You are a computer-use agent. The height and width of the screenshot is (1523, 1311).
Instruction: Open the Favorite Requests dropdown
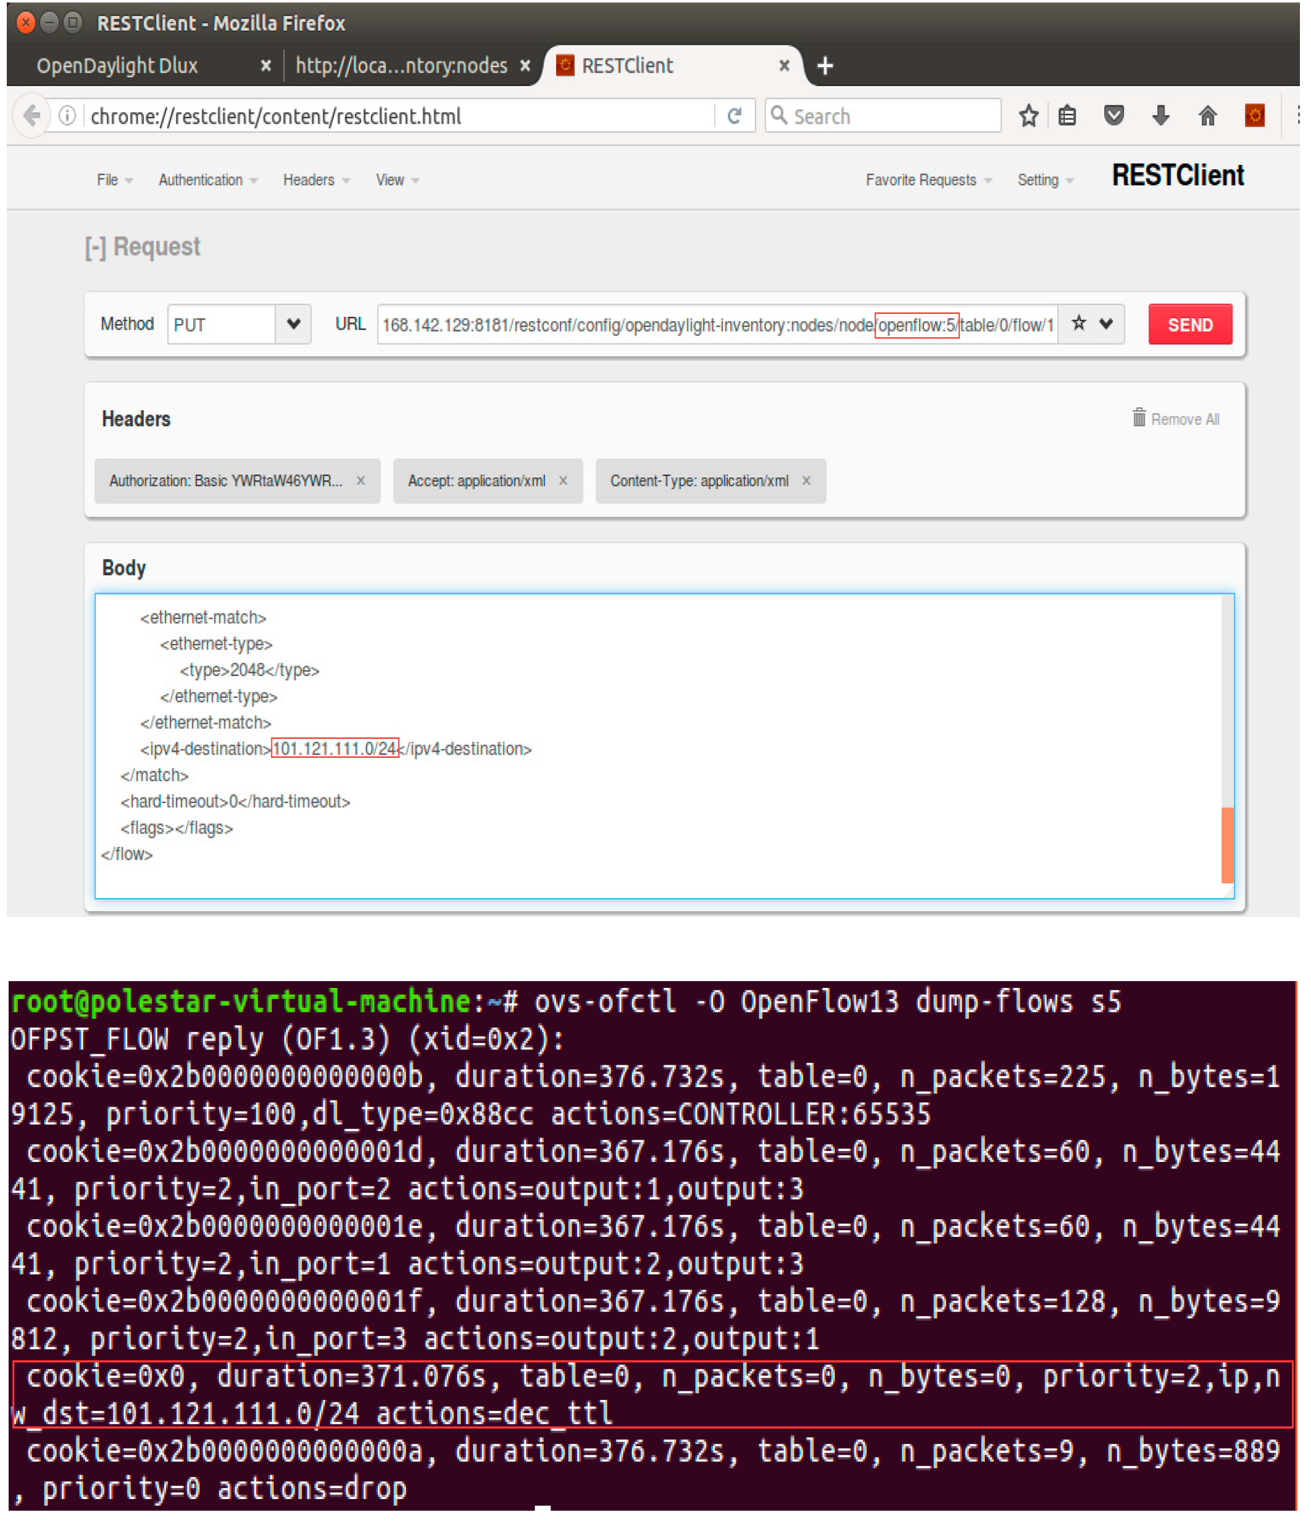929,180
